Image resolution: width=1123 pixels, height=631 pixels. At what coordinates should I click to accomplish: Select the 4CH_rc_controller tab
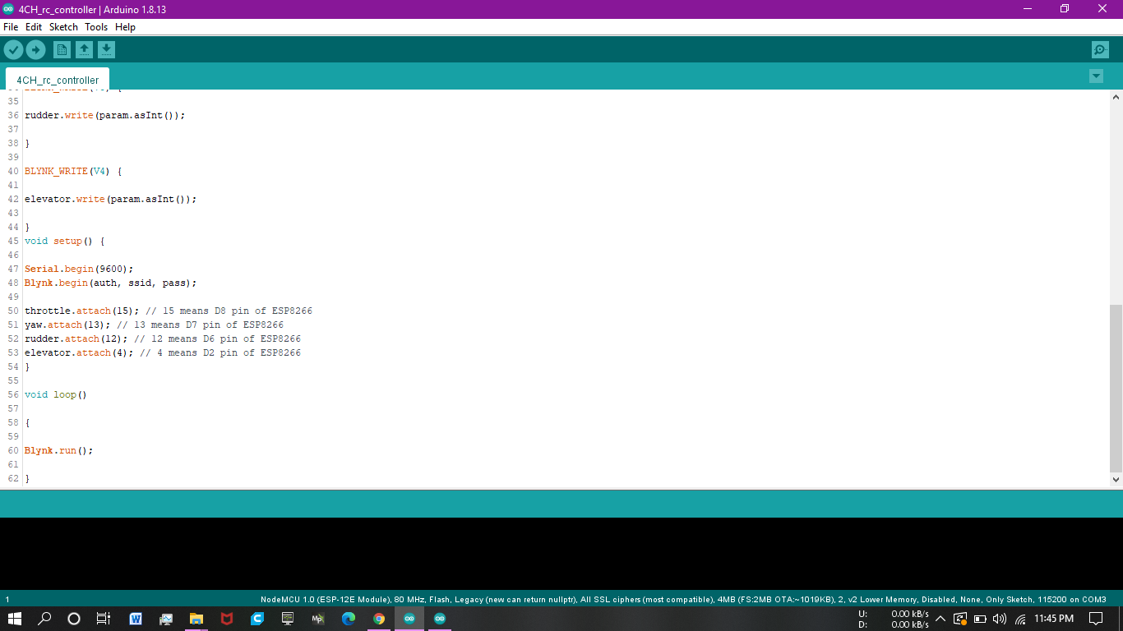[58, 81]
